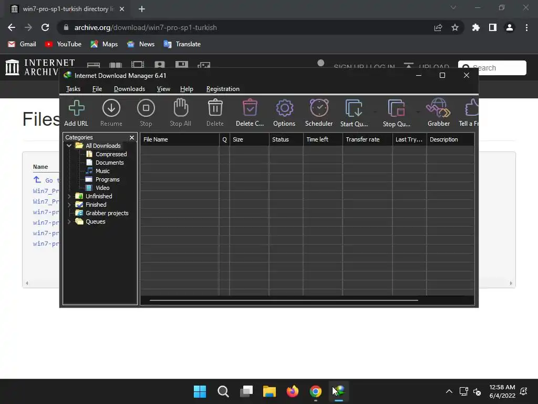538x404 pixels.
Task: Sort by Status column header
Action: [286, 139]
